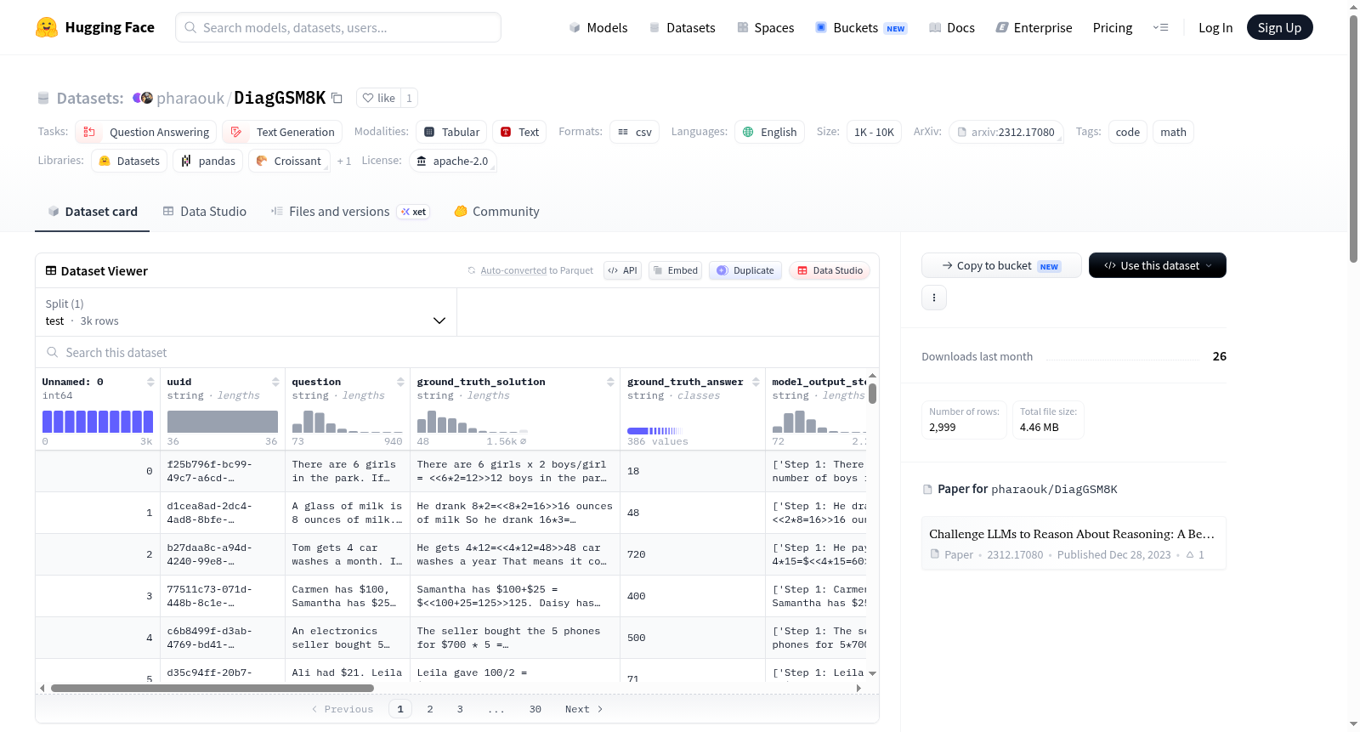Viewport: 1360px width, 732px height.
Task: Click the Sign Up button
Action: [x=1279, y=27]
